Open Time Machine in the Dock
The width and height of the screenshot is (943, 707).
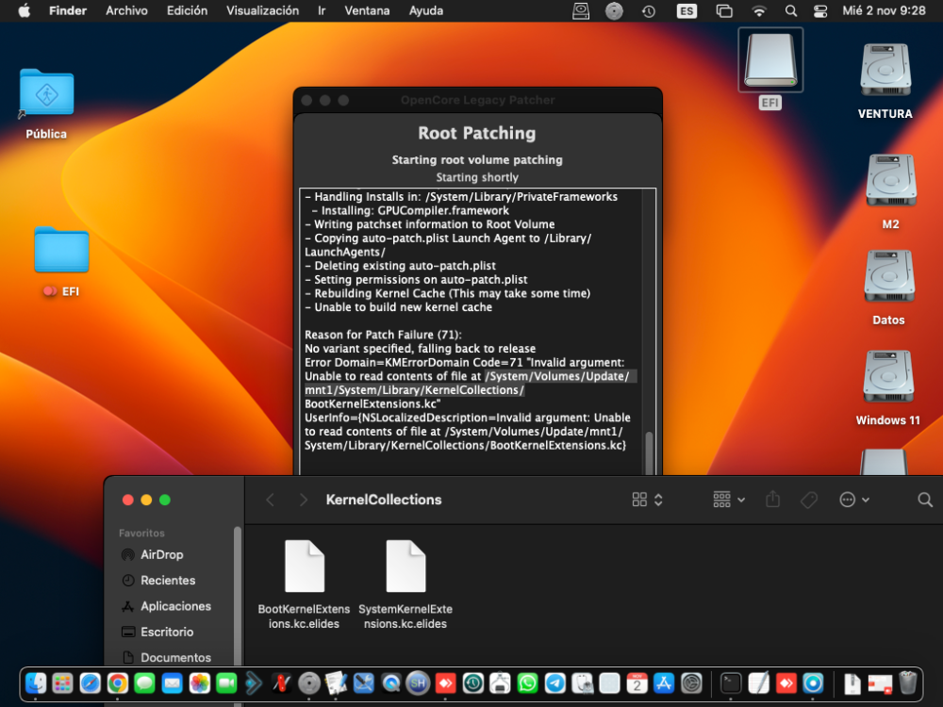pos(473,682)
